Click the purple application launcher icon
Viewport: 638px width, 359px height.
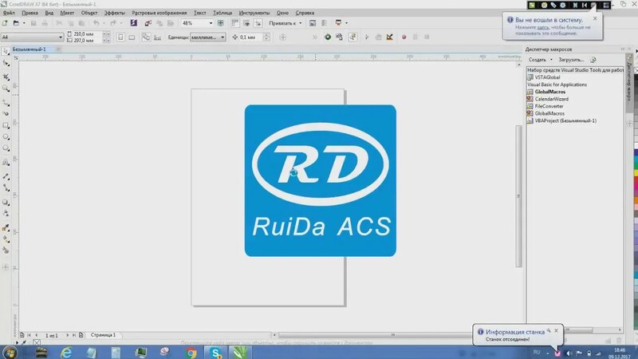[133, 23]
